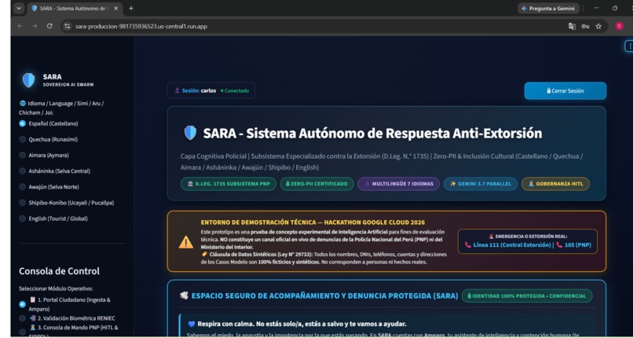
Task: Click ZERO-PII CERTIFICADO badge
Action: [x=317, y=184]
